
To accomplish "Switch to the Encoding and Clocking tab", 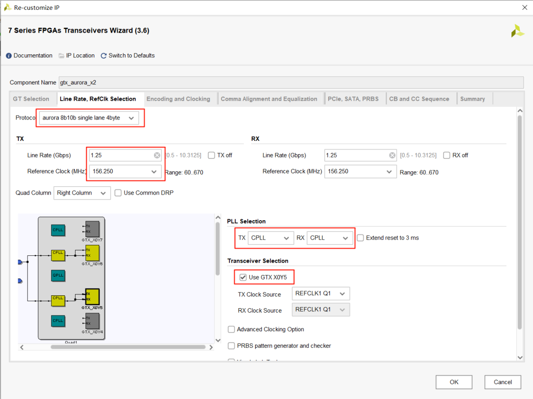I will (x=179, y=98).
